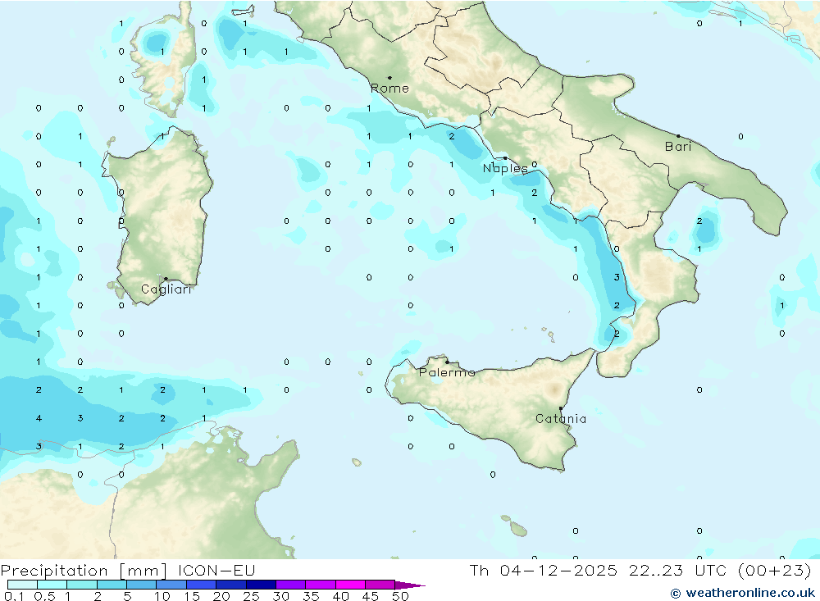The image size is (820, 601).
Task: Pick the 30–35 mm legend color
Action: coord(291,585)
